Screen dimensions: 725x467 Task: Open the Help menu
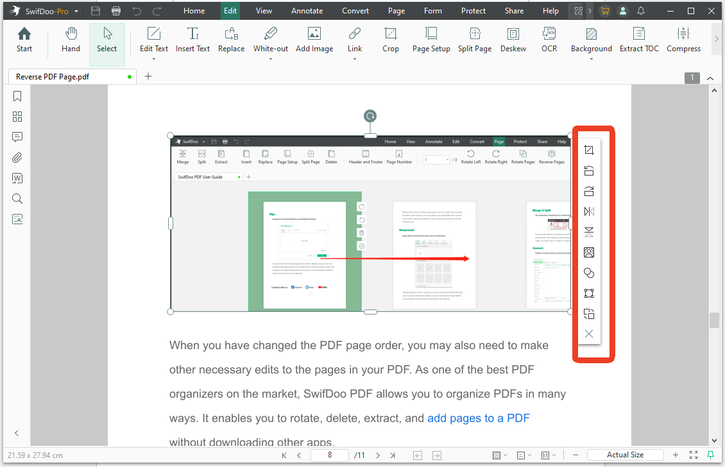(550, 11)
